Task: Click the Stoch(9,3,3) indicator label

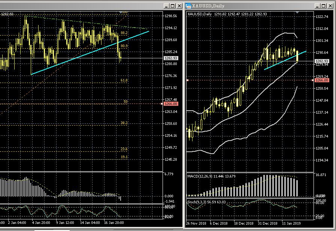Action: coord(203,202)
